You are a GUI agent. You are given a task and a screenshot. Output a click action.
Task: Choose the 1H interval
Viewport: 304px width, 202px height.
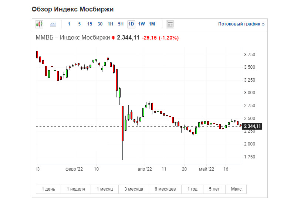[110, 24]
